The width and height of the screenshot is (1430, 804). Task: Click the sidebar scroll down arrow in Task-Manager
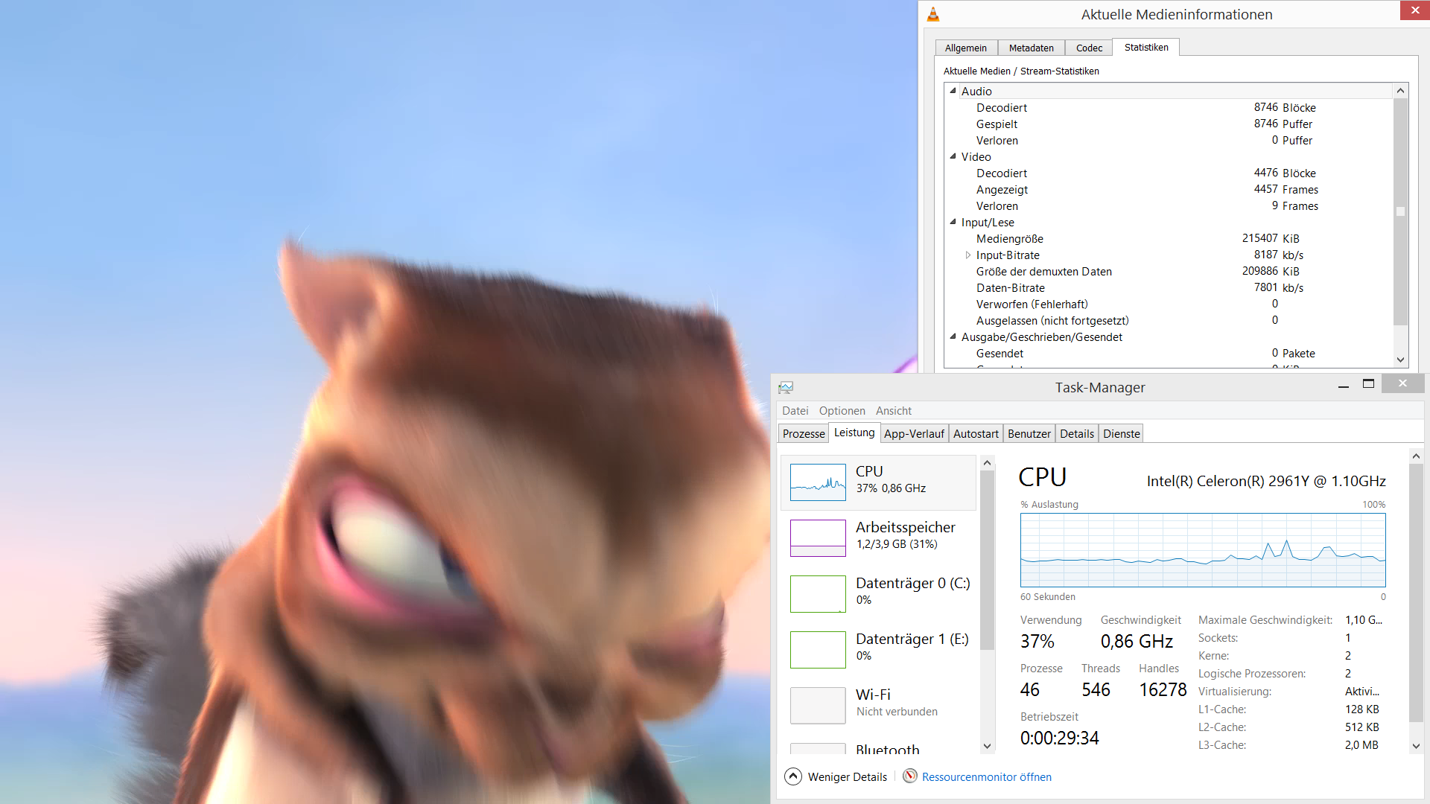click(x=988, y=746)
